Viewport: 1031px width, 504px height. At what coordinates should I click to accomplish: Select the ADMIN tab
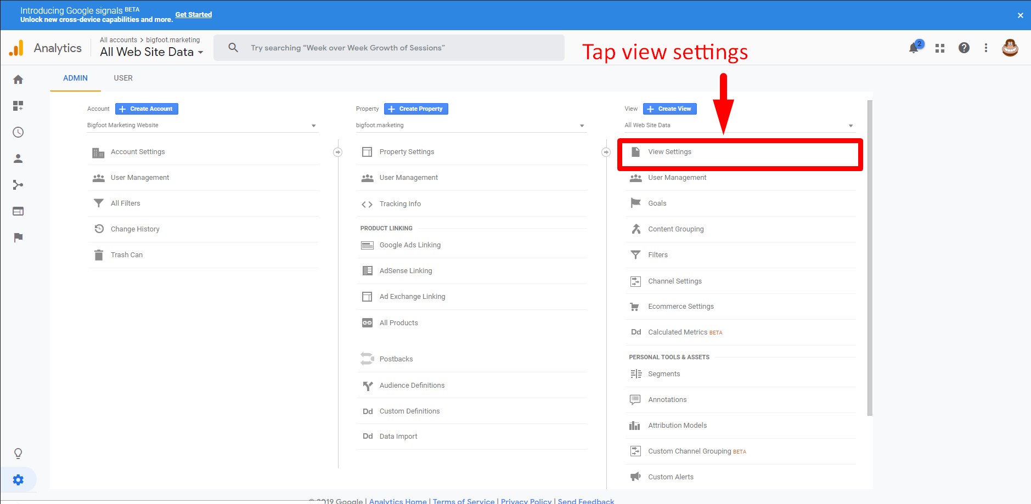point(75,78)
